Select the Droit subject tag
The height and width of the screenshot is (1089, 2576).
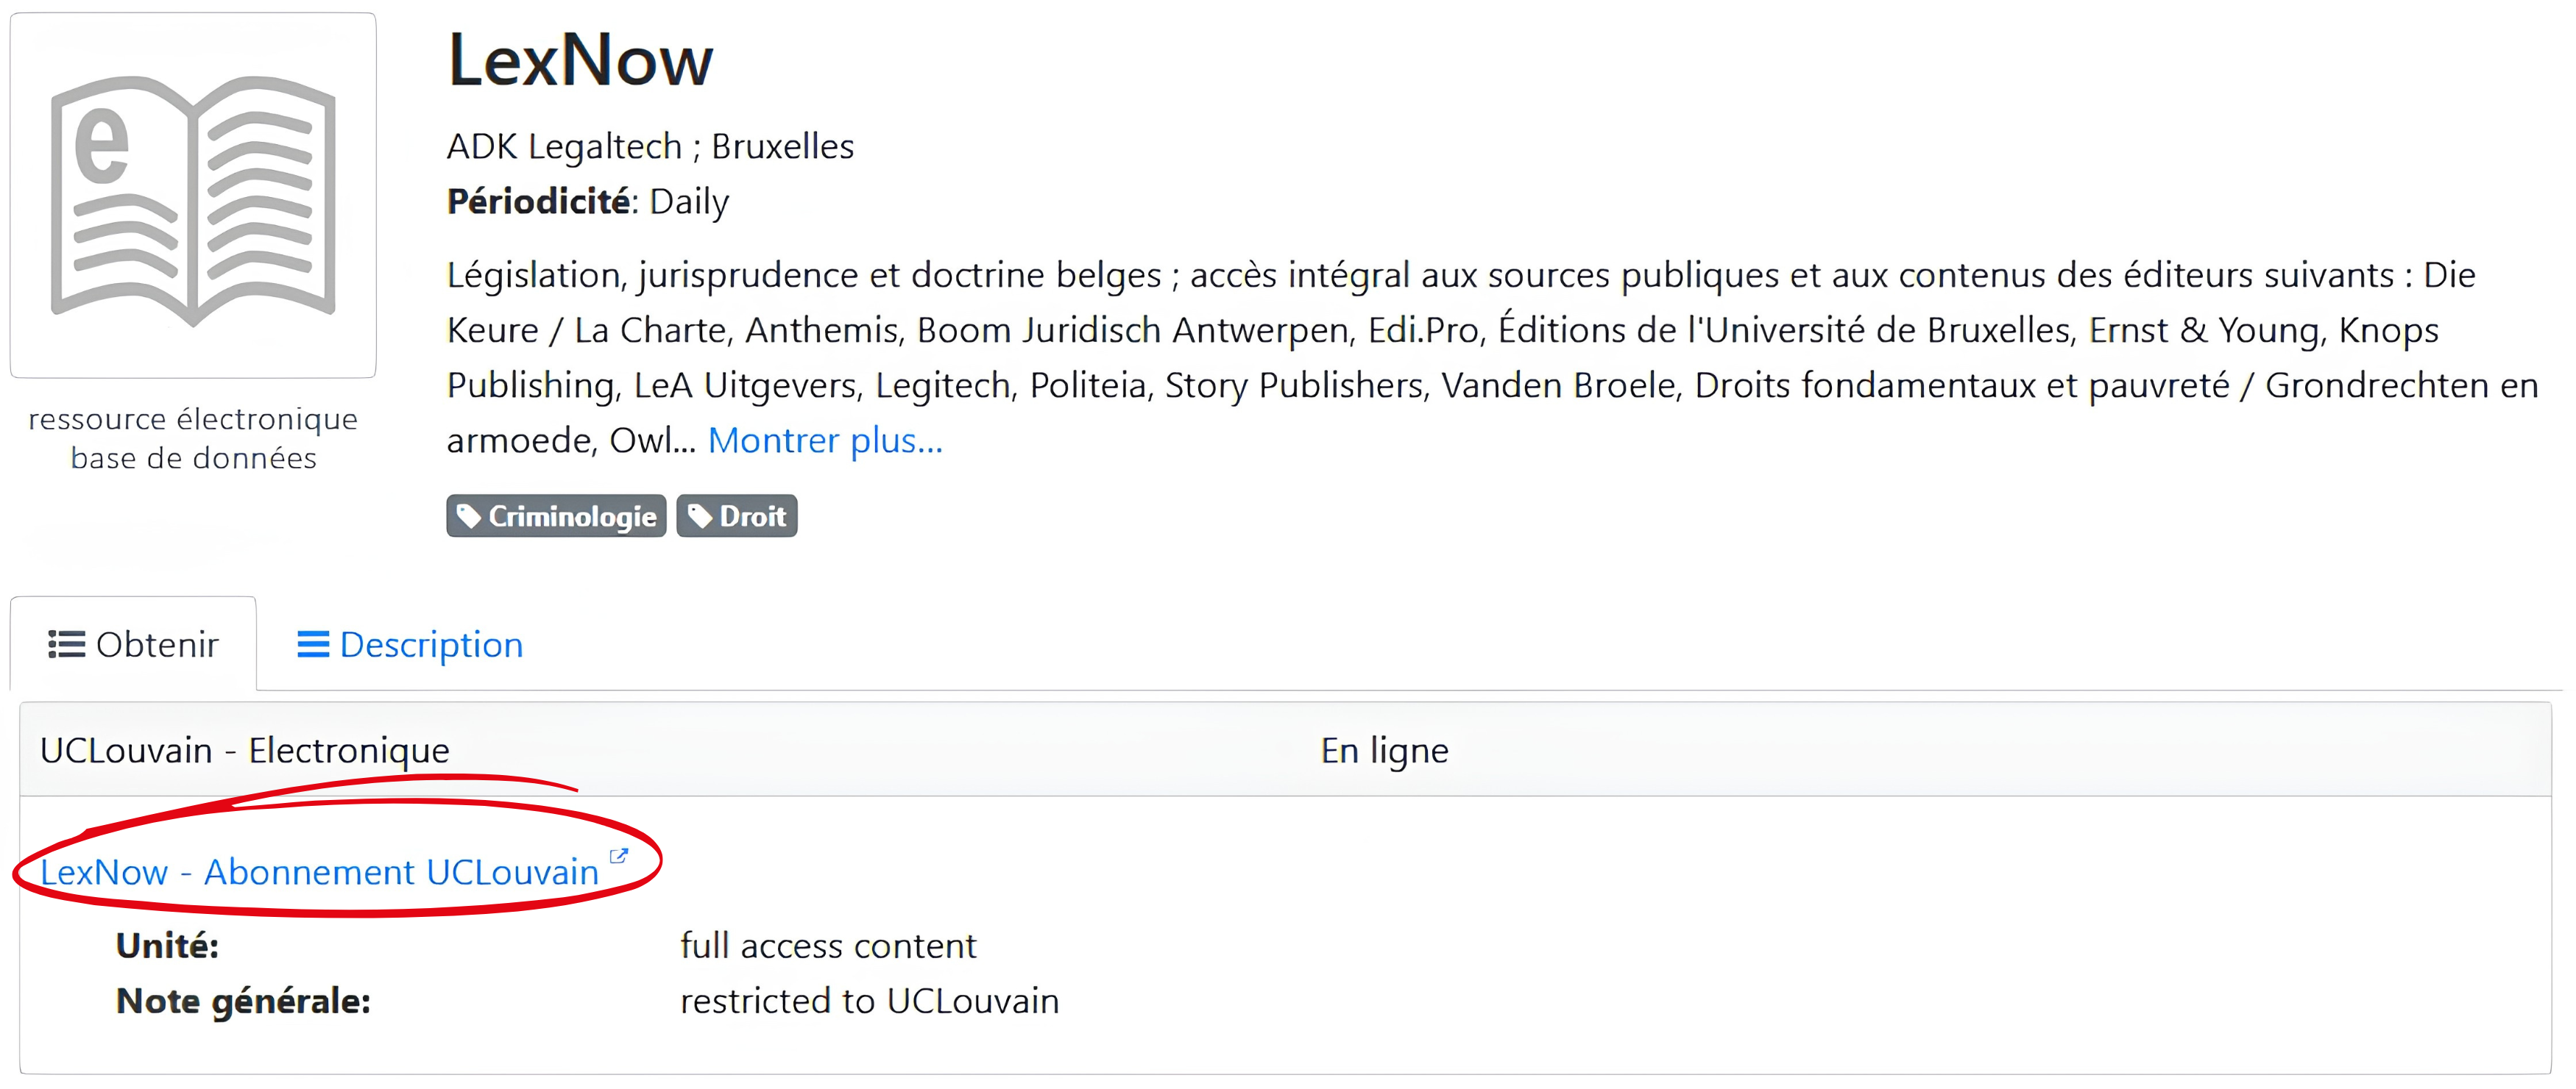pos(737,516)
